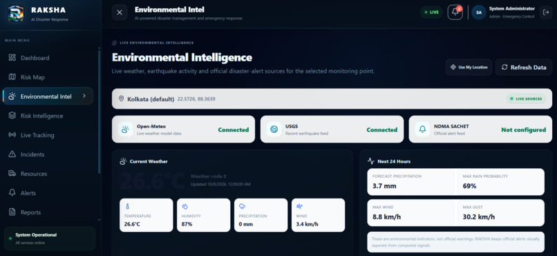Click the RAKSHA logo icon
557x256 pixels.
(16, 14)
